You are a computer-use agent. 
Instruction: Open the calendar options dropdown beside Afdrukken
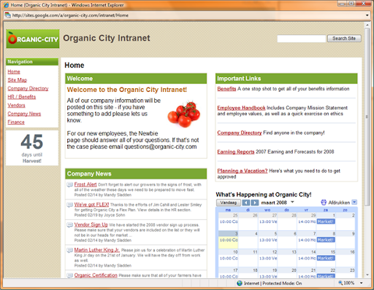coord(354,202)
